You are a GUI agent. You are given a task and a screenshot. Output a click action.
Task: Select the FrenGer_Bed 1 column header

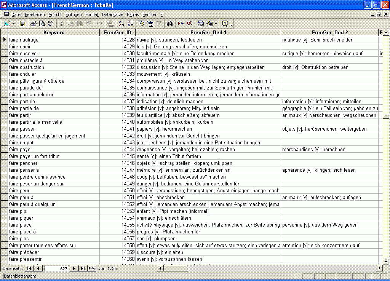coord(208,32)
